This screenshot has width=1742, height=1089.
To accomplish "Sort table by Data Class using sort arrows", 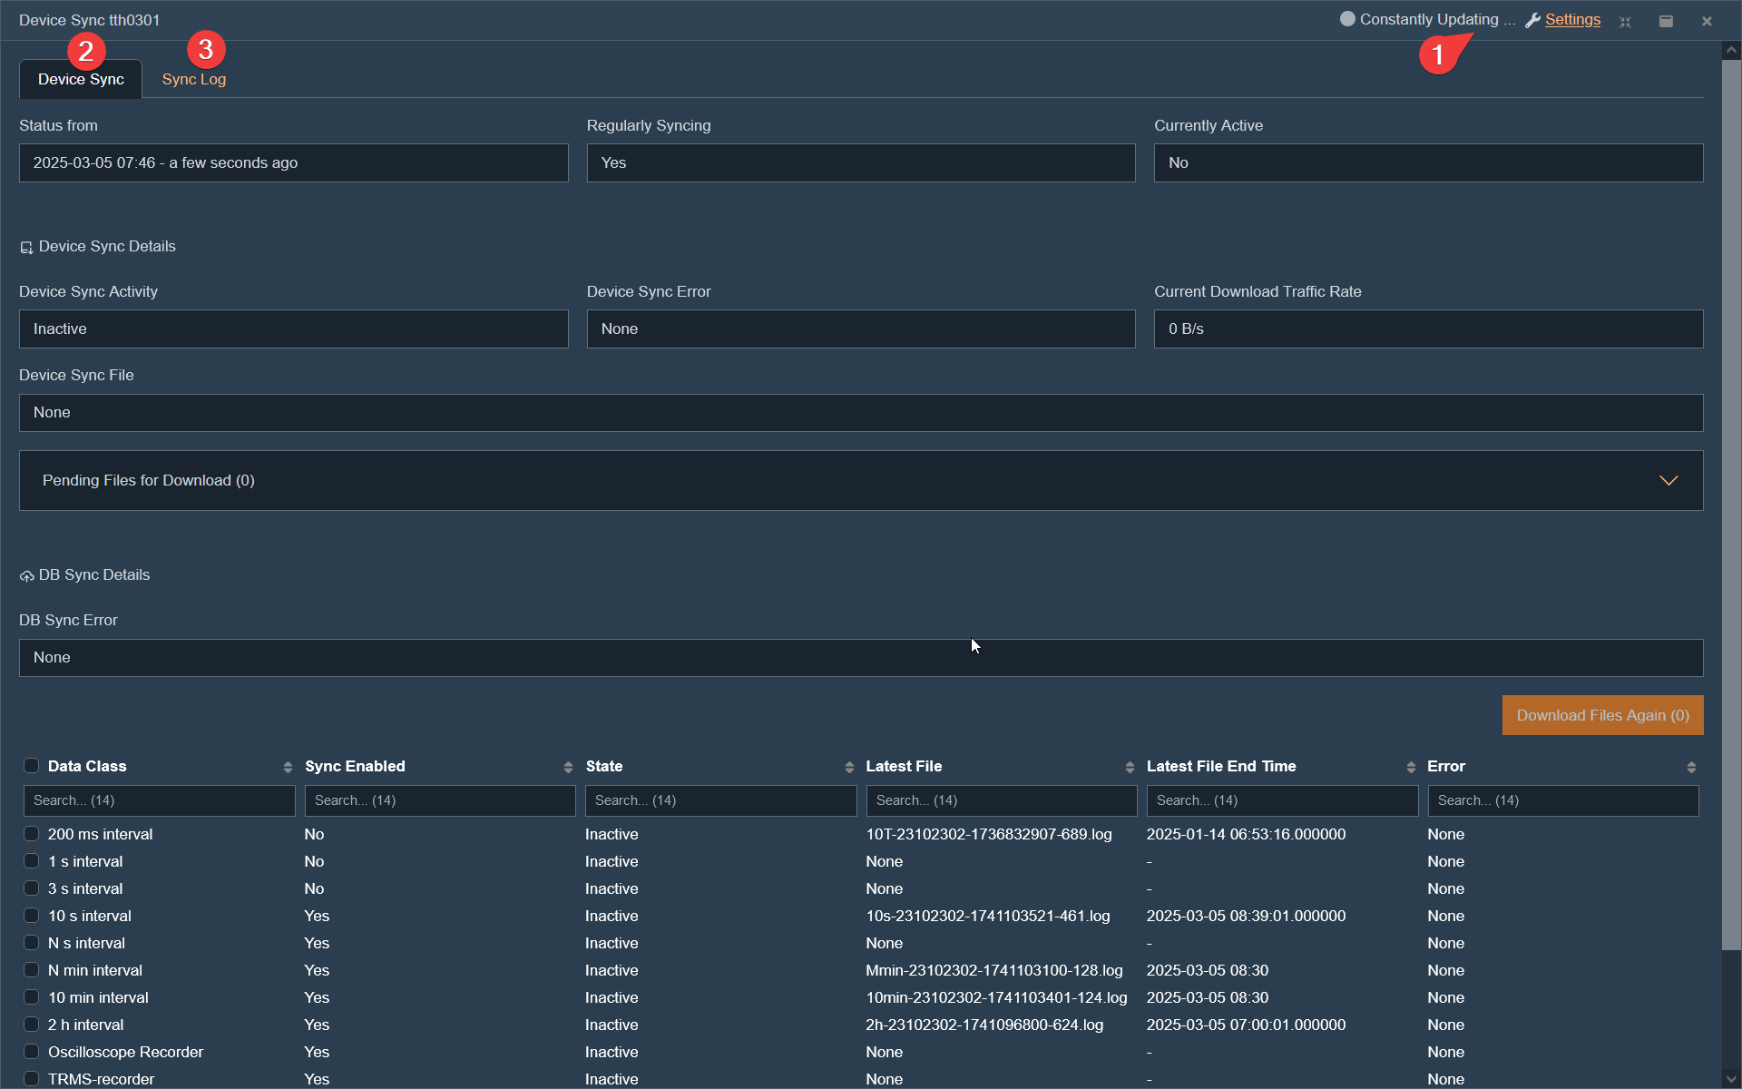I will [x=287, y=767].
